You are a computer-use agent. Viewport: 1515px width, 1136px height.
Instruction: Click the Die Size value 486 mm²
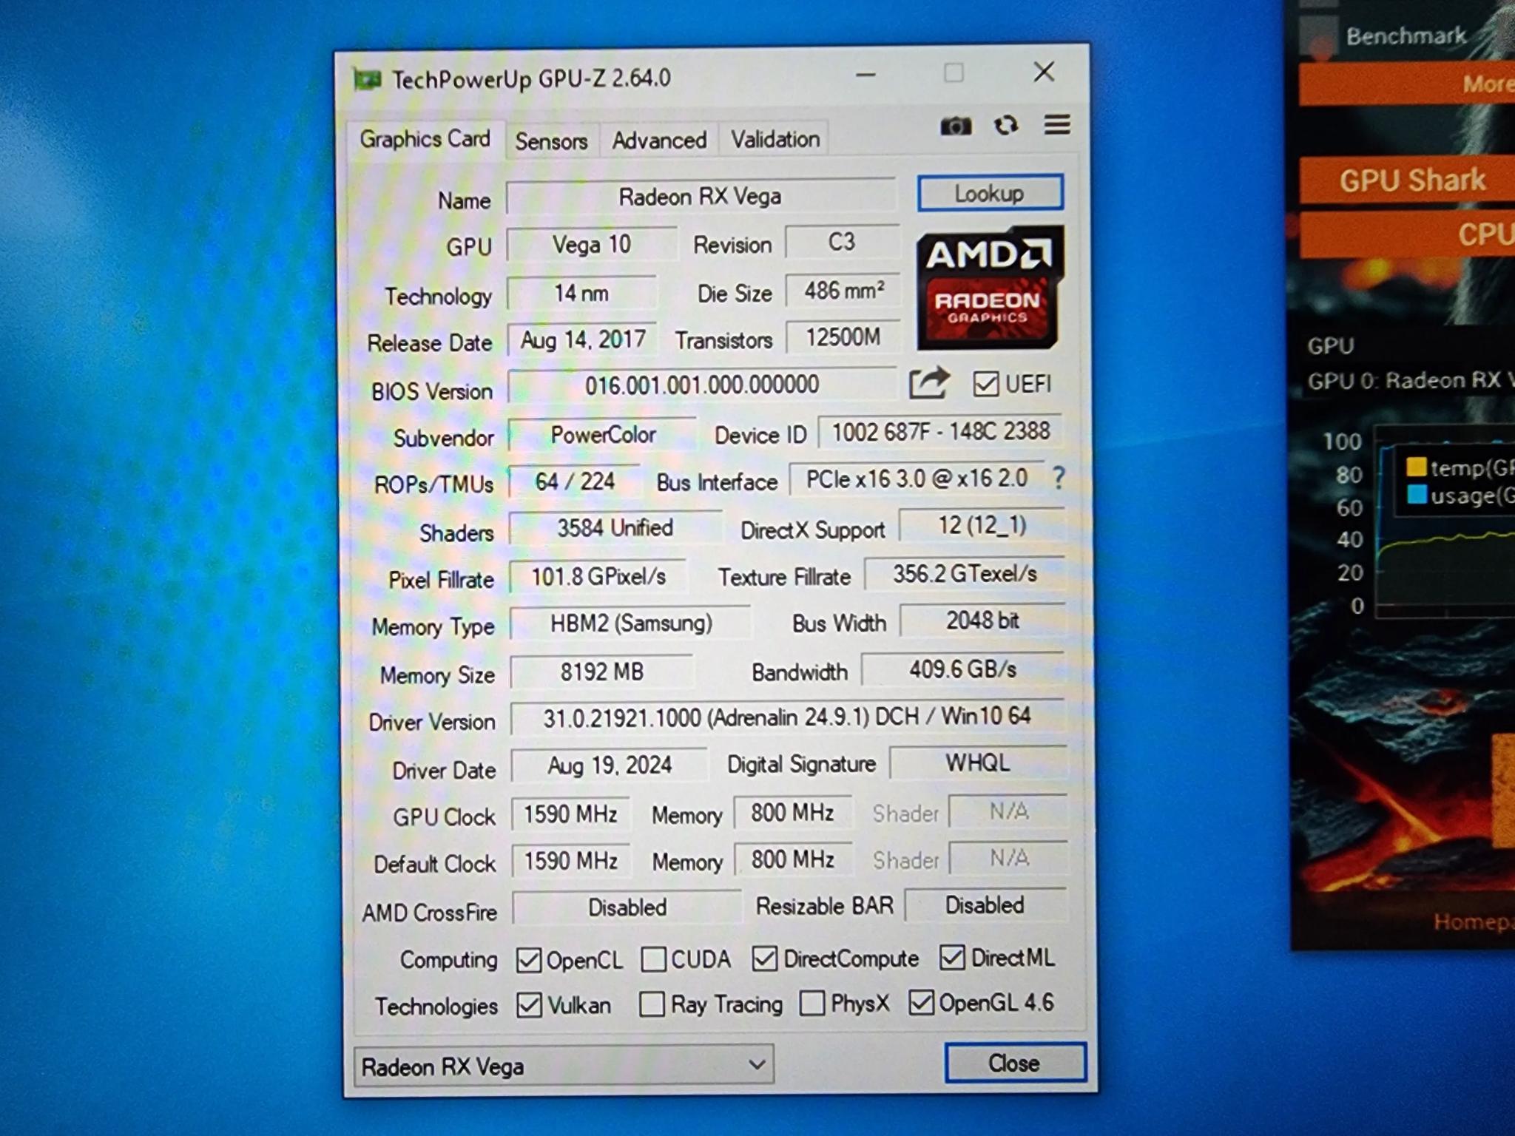(843, 291)
